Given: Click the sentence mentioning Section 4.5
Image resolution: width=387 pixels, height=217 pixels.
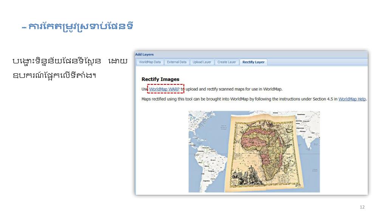Looking at the screenshot, I should click(254, 99).
